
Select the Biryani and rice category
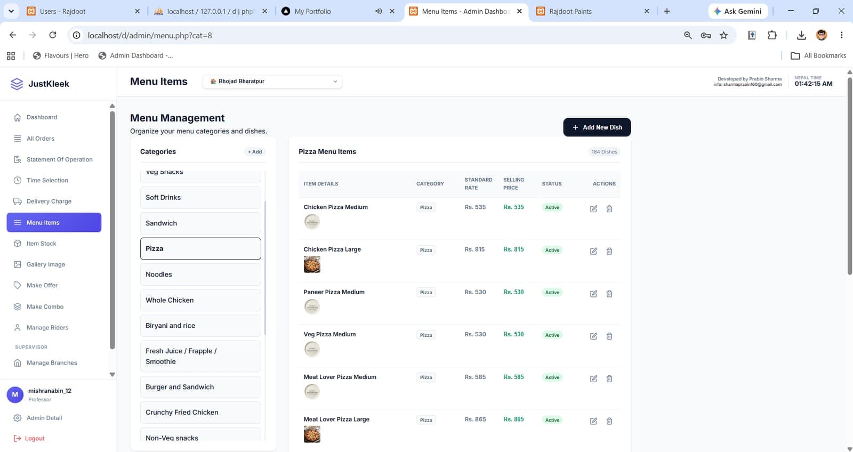tap(200, 326)
